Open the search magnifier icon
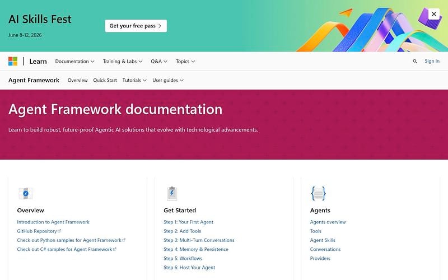448x280 pixels. (414, 61)
